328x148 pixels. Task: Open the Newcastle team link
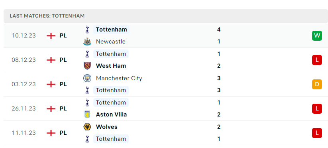[111, 41]
